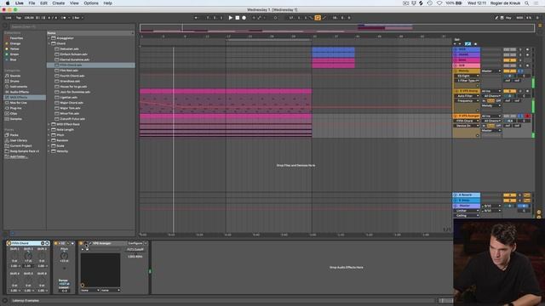
Task: Open the Auto Filter device chooser dropdown
Action: click(x=467, y=96)
